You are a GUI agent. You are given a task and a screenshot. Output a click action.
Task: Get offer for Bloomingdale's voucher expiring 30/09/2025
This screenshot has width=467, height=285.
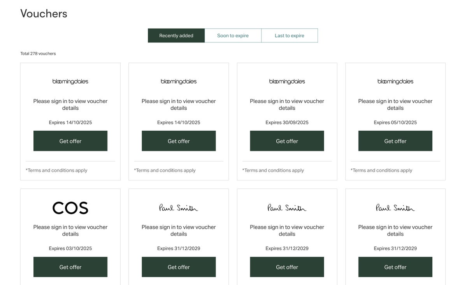click(287, 141)
